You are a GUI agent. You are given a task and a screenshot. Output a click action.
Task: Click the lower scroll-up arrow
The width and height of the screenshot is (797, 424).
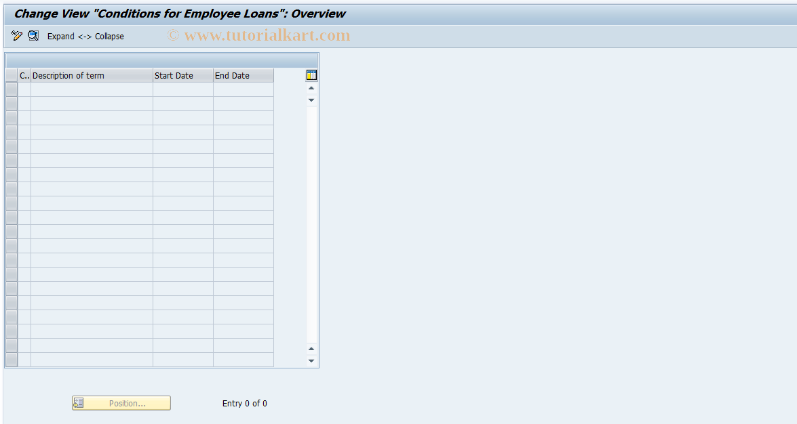pos(311,349)
